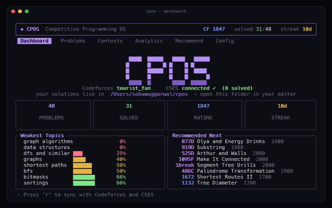
Task: Click the tourist_fan Codeforces handle
Action: tap(134, 88)
